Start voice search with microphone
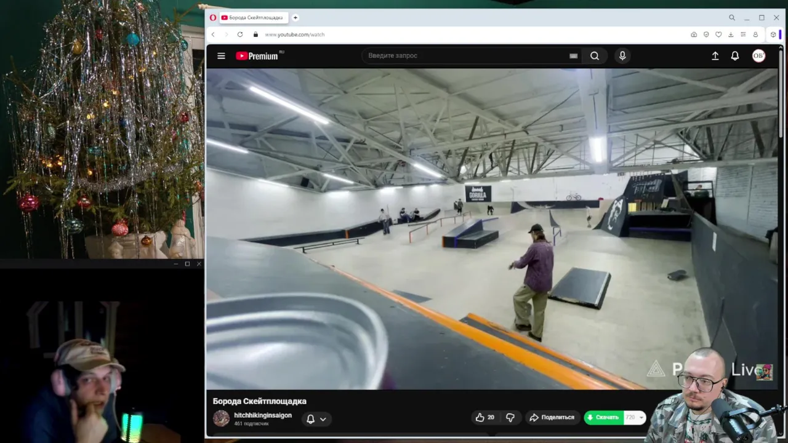This screenshot has width=788, height=443. click(622, 55)
